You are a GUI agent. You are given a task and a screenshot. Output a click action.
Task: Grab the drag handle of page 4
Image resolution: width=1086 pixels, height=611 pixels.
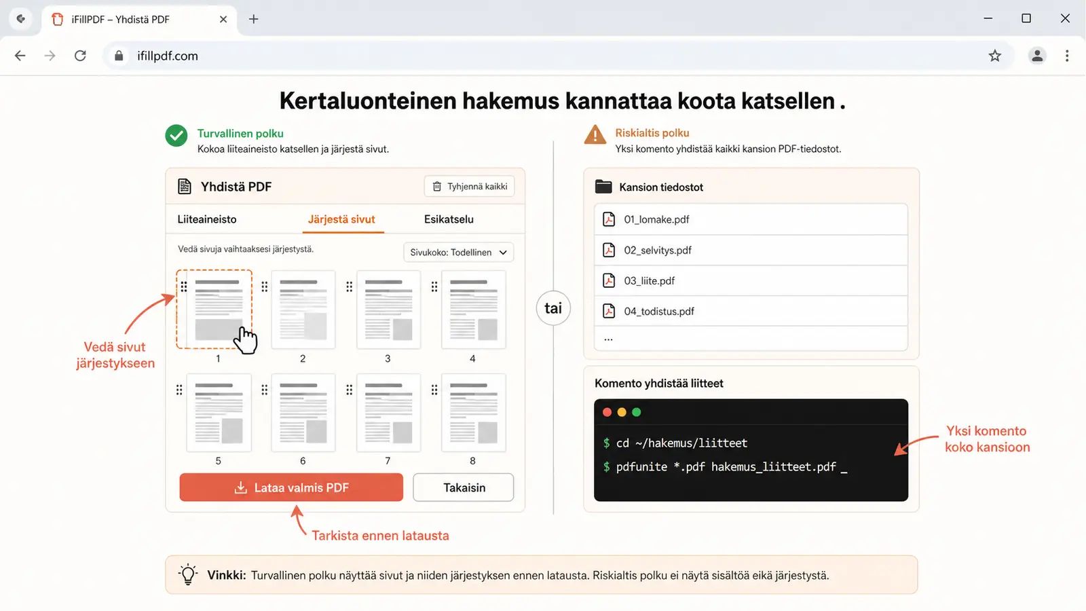click(x=434, y=286)
